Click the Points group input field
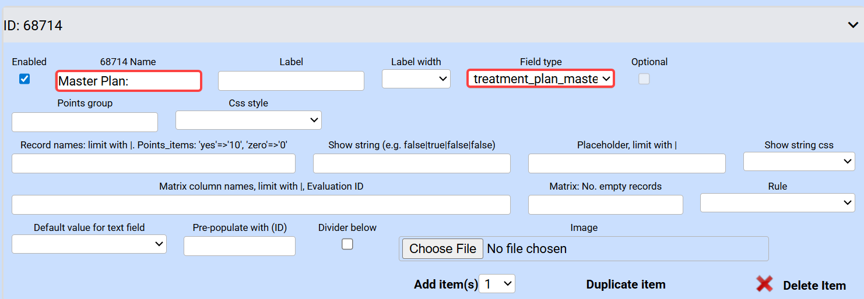The height and width of the screenshot is (299, 864). 85,122
